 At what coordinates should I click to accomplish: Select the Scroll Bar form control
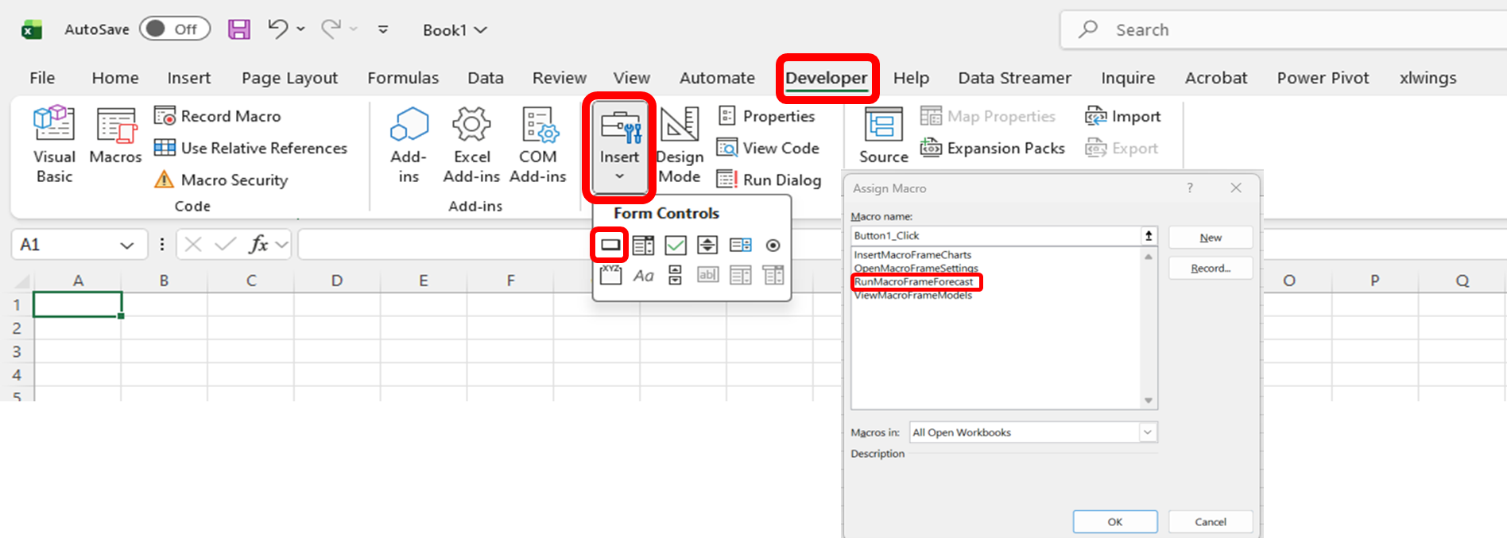point(676,275)
